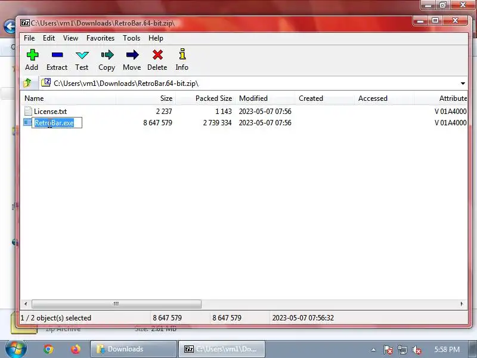Image resolution: width=477 pixels, height=358 pixels.
Task: Open the Favorites menu
Action: (x=100, y=38)
